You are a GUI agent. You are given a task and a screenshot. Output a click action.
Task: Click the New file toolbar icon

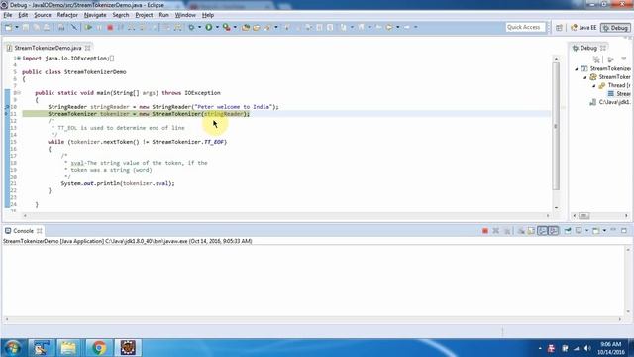(x=8, y=27)
